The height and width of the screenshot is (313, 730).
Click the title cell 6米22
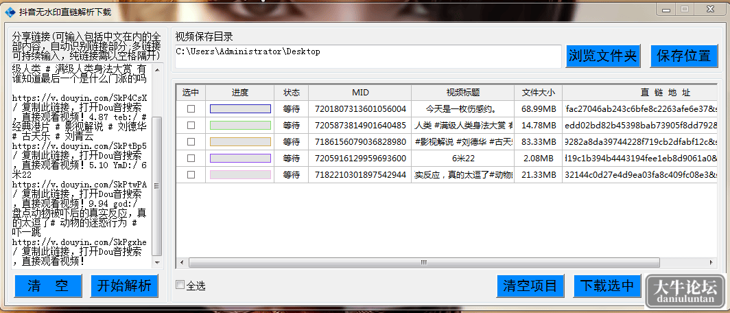pos(463,159)
